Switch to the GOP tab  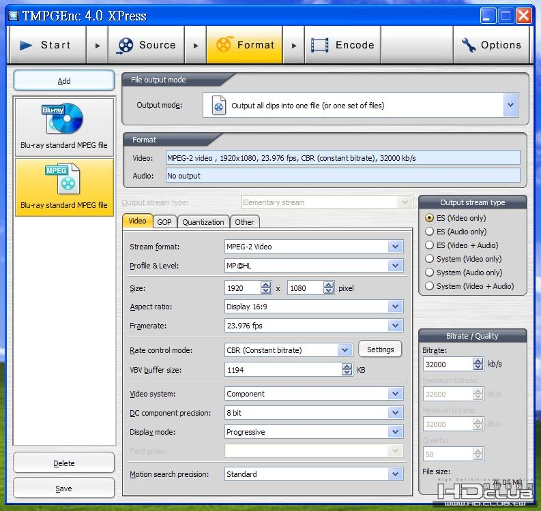(164, 222)
